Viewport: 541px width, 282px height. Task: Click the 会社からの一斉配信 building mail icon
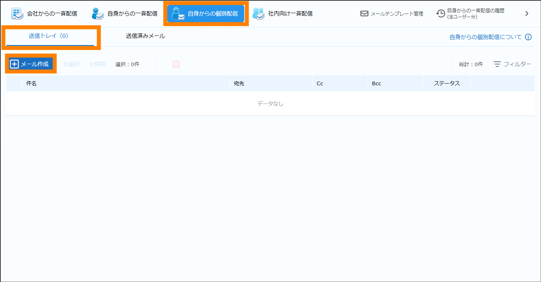pyautogui.click(x=17, y=14)
